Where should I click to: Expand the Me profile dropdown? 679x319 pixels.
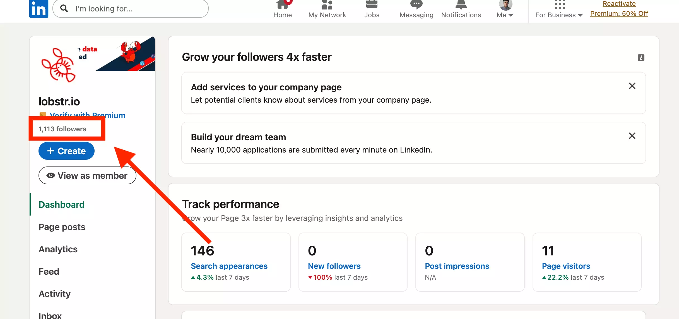pos(505,9)
